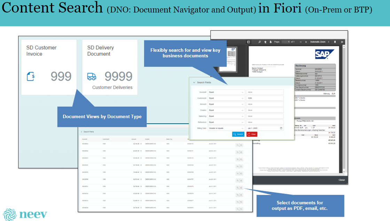The height and width of the screenshot is (221, 390).
Task: Go to previous page with the up arrow
Action: [265, 42]
